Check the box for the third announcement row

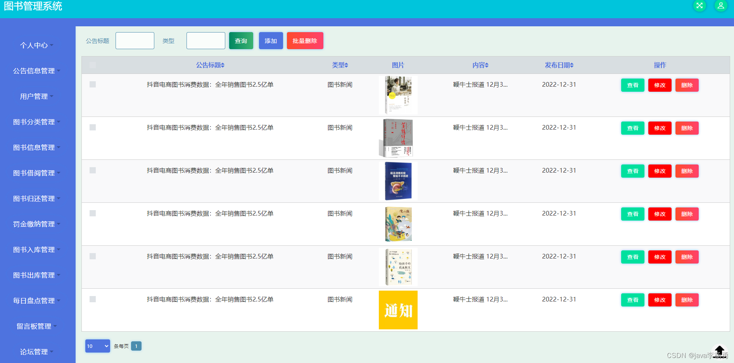click(x=93, y=170)
